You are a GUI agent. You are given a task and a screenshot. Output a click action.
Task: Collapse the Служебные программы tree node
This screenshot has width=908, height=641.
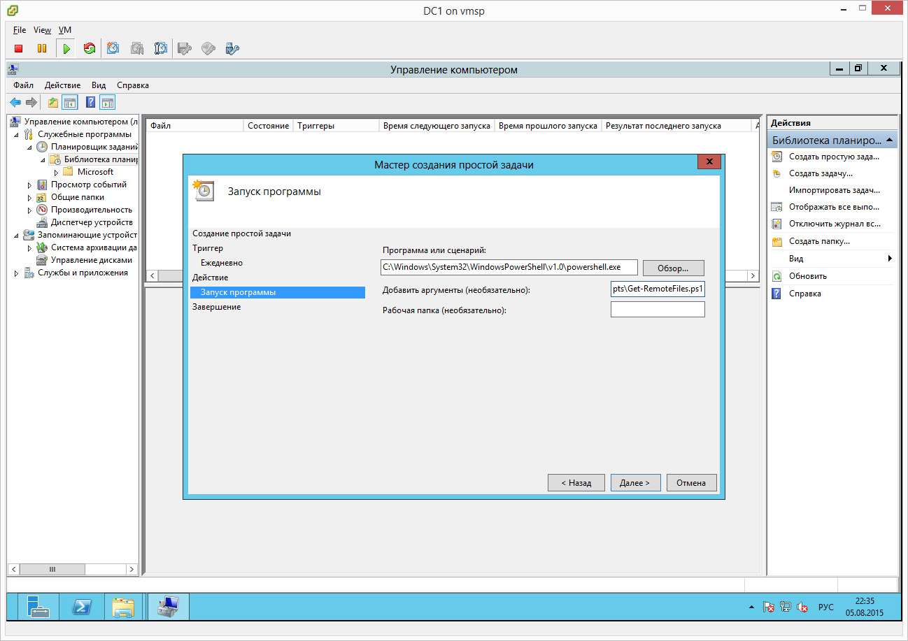(16, 134)
